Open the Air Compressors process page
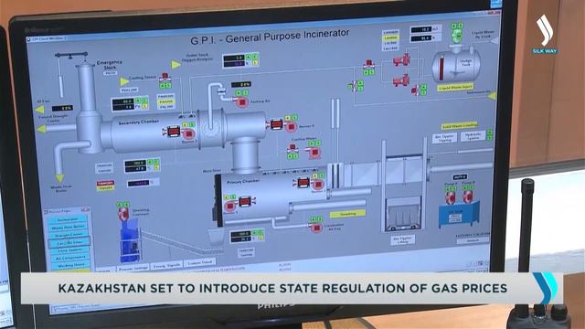 coord(70,258)
